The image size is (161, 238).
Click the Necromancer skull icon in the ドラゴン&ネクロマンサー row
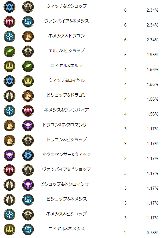28,126
